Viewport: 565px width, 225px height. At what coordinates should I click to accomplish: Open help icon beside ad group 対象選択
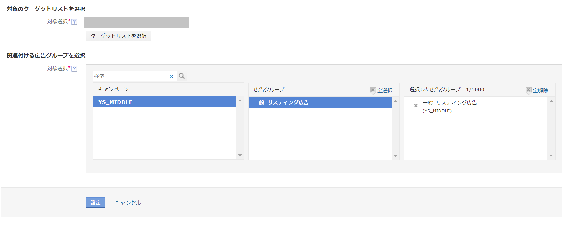coord(75,68)
